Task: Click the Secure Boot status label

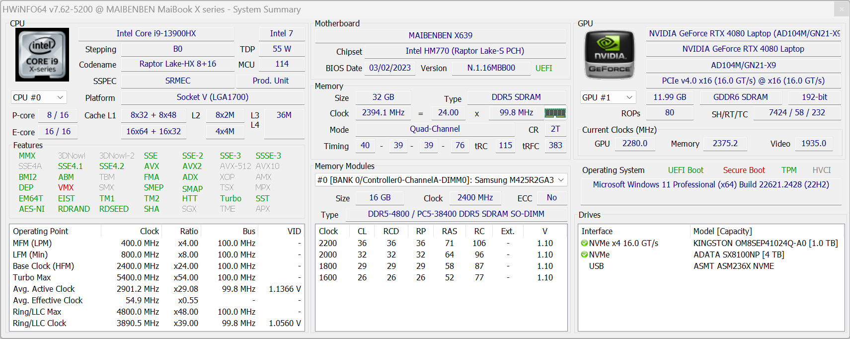Action: point(744,170)
